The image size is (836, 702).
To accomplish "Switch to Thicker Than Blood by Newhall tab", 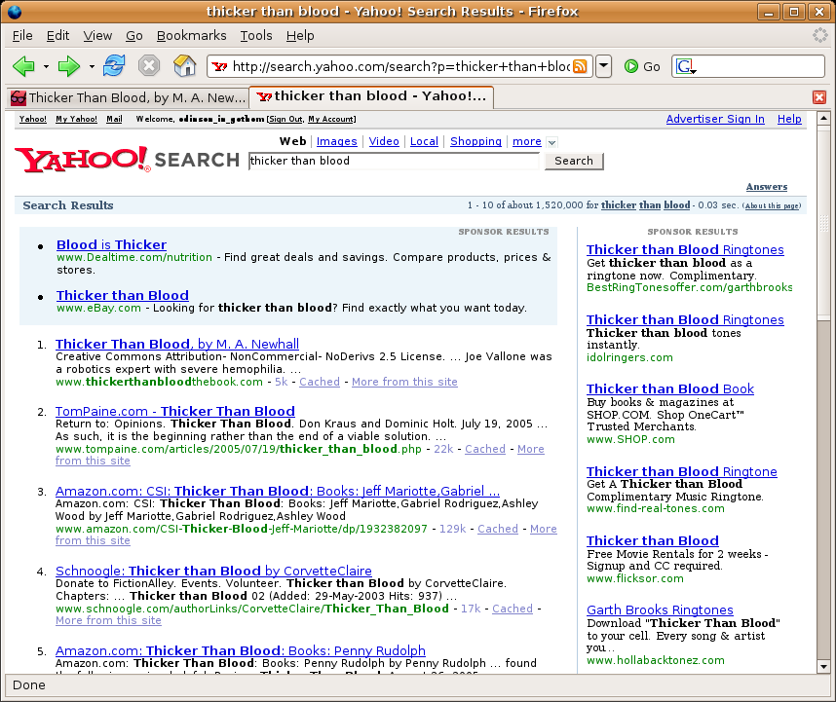I will pos(128,97).
